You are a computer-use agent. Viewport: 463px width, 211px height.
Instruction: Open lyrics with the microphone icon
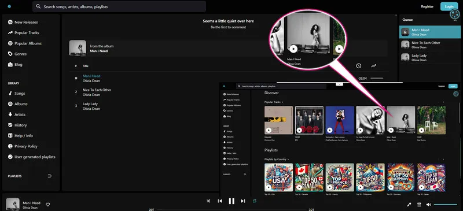409,205
